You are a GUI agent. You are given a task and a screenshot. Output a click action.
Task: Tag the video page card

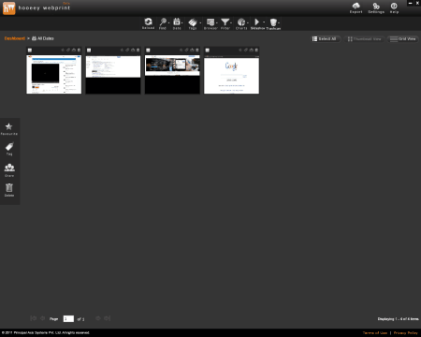68,50
